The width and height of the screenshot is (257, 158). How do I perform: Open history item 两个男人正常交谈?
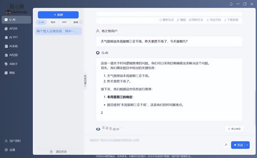tap(58, 31)
